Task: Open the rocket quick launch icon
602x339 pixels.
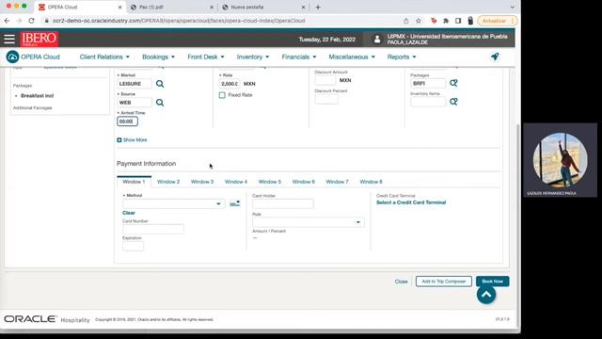Action: click(x=495, y=56)
